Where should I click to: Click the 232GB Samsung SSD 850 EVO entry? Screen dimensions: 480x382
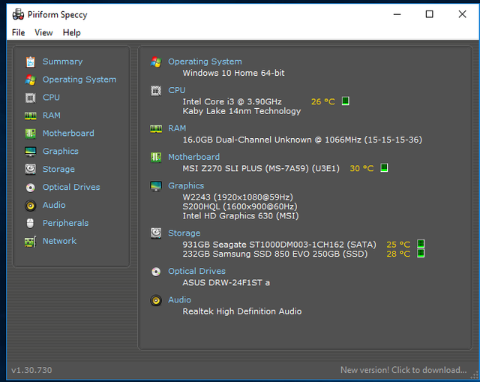275,254
